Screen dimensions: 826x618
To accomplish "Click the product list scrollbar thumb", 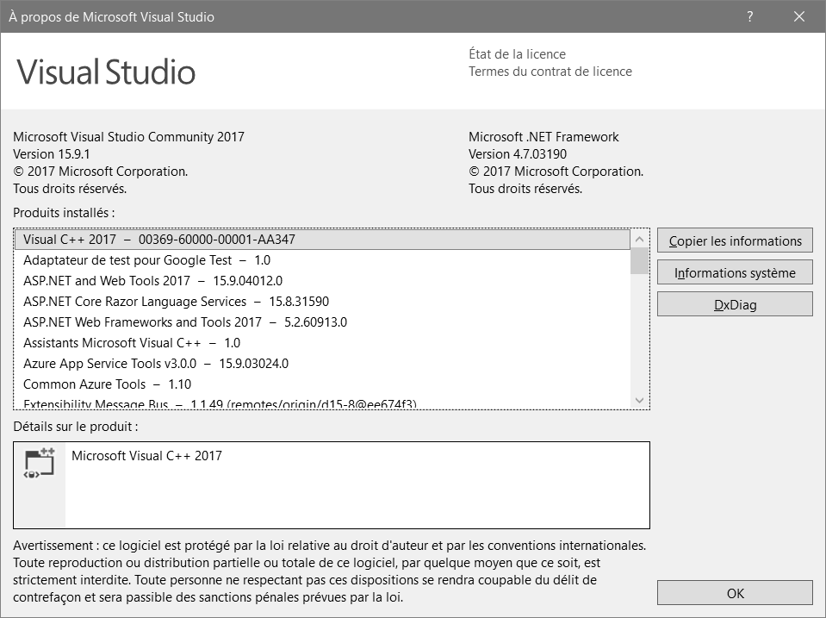I will click(x=639, y=261).
